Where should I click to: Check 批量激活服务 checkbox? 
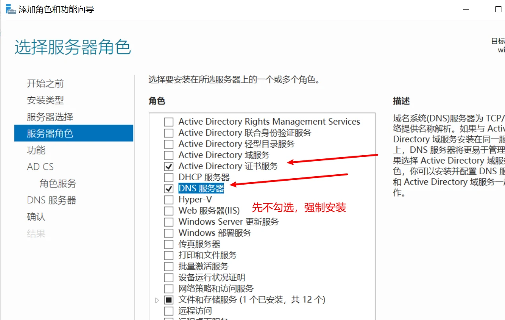pos(169,266)
